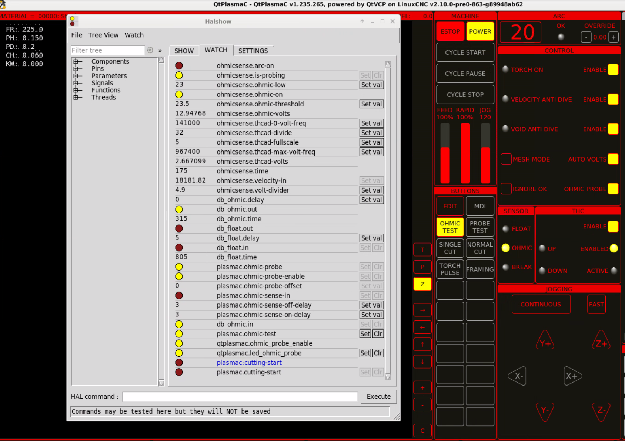Toggle the THC enable switch
This screenshot has height=441, width=625.
[x=613, y=226]
